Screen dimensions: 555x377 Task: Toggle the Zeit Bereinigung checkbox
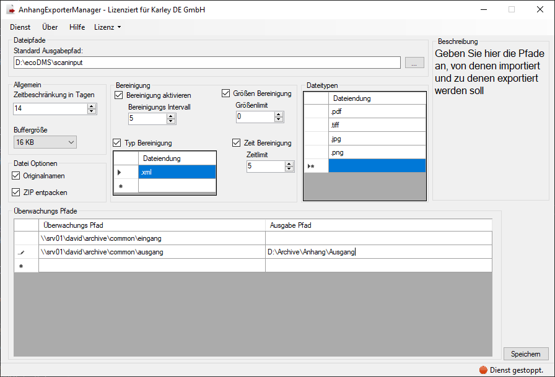coord(237,143)
